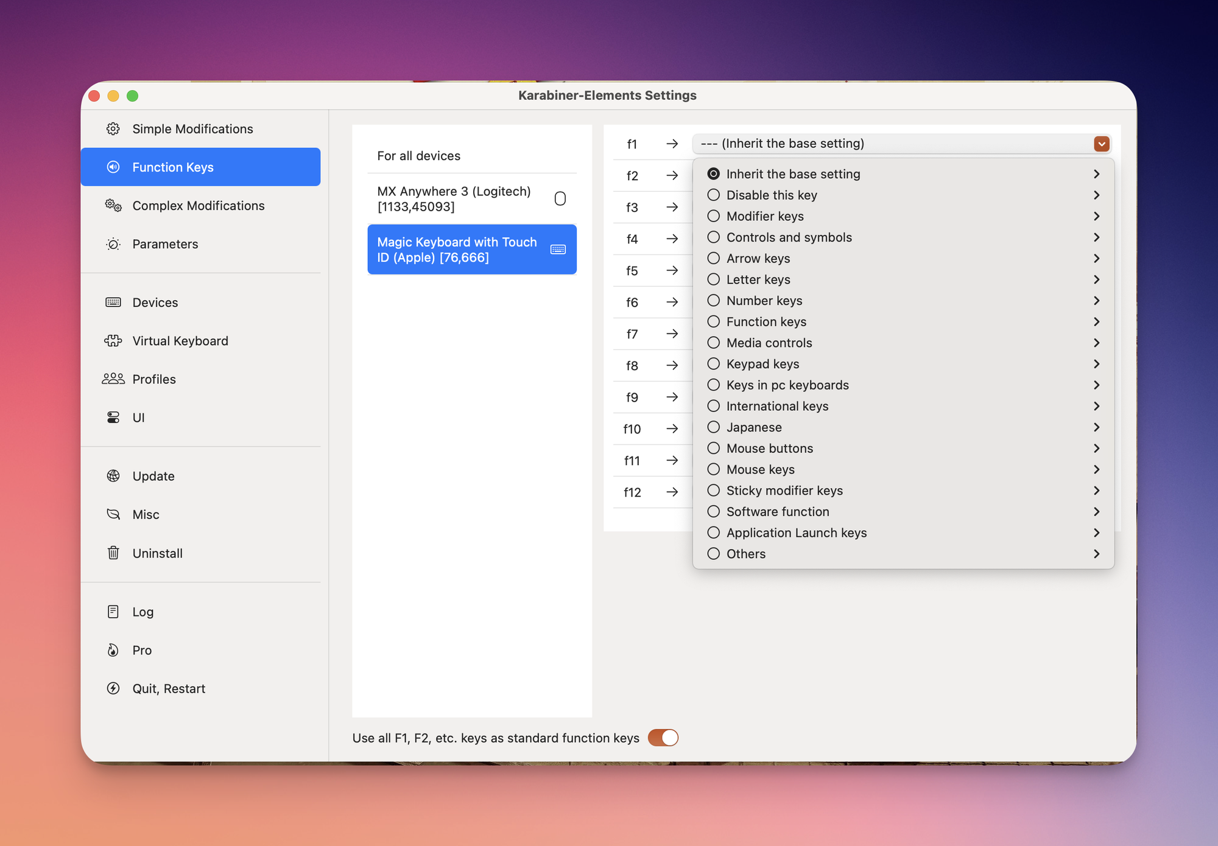The width and height of the screenshot is (1218, 846).
Task: Select For all devices entry
Action: point(419,156)
